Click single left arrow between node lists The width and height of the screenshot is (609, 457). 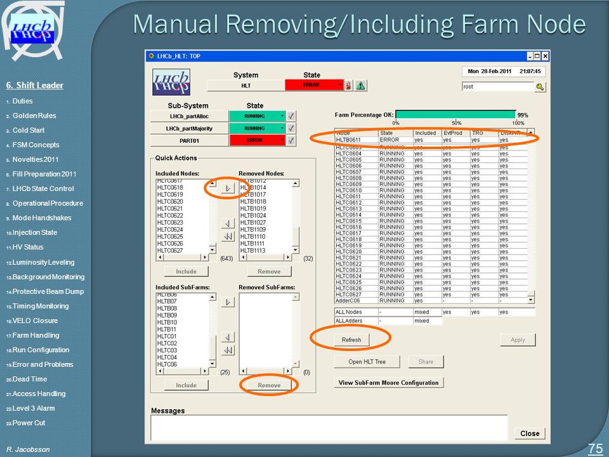pyautogui.click(x=228, y=223)
